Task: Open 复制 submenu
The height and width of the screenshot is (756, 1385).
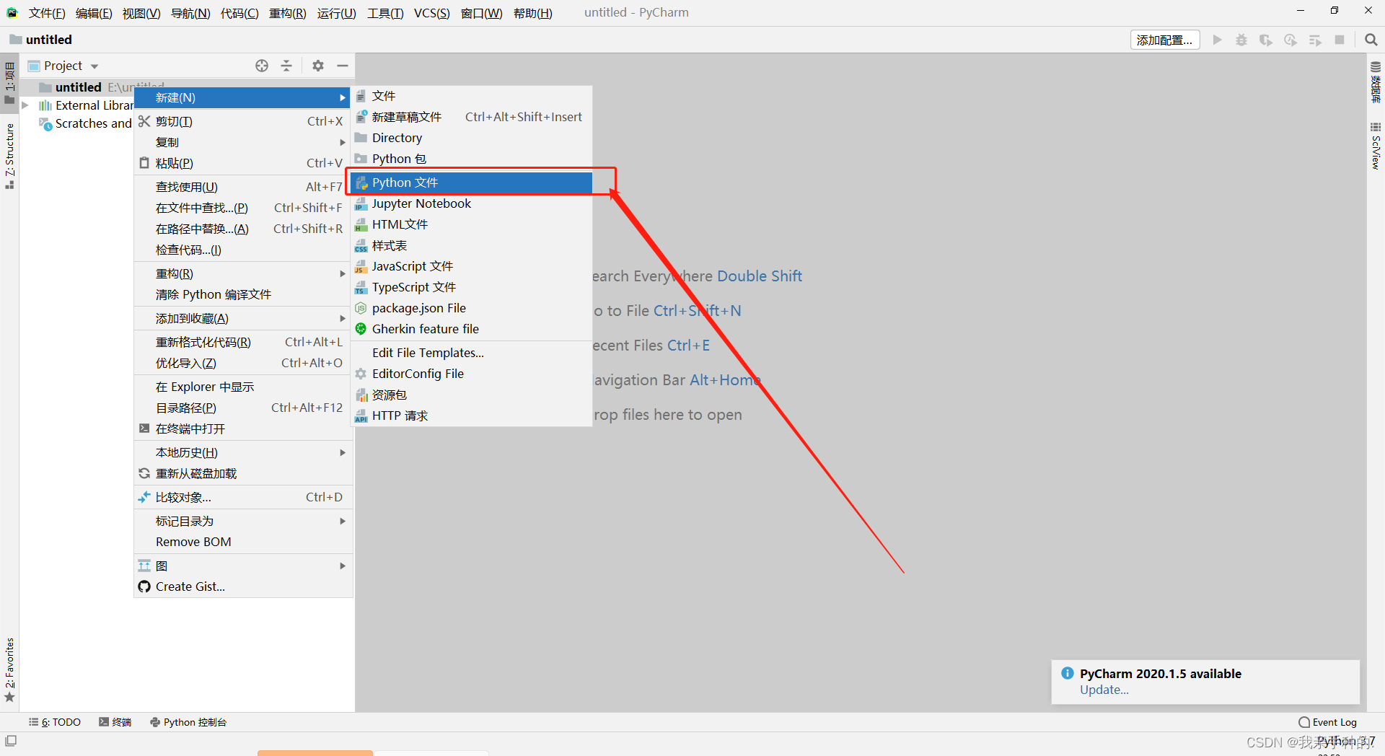Action: [x=243, y=142]
